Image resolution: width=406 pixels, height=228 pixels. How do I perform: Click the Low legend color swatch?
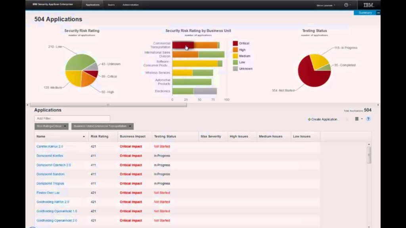235,62
